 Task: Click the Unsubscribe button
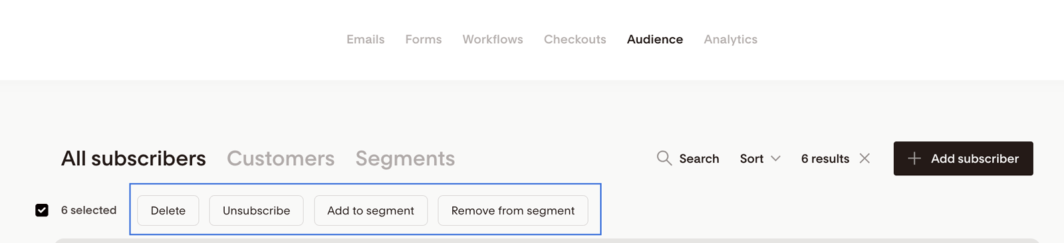(x=256, y=210)
